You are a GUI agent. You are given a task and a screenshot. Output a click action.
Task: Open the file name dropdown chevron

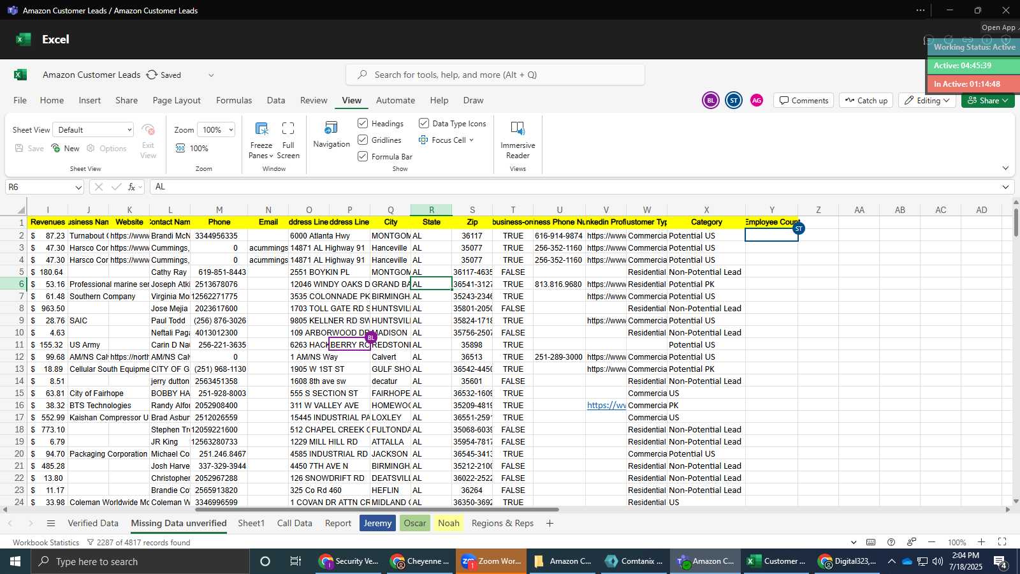pos(211,75)
